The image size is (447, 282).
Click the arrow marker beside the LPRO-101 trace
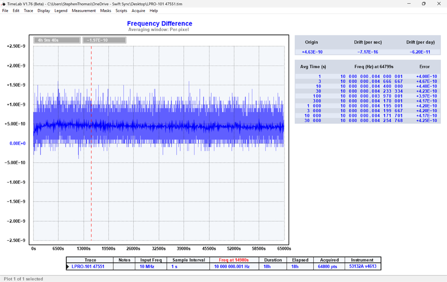[68, 267]
